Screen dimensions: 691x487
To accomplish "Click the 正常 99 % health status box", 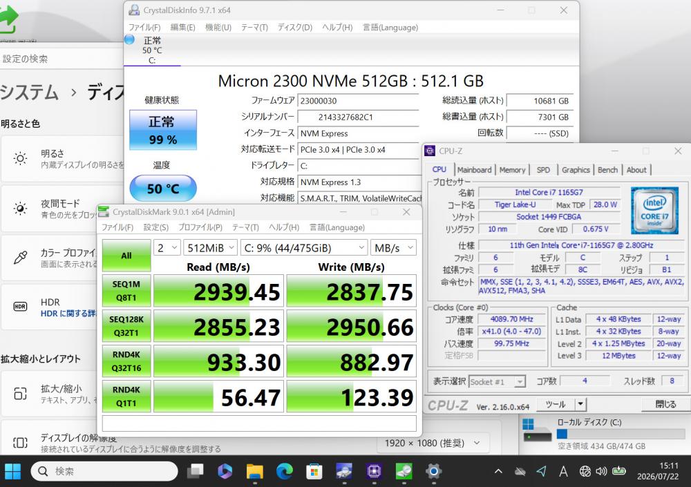I will coord(163,130).
